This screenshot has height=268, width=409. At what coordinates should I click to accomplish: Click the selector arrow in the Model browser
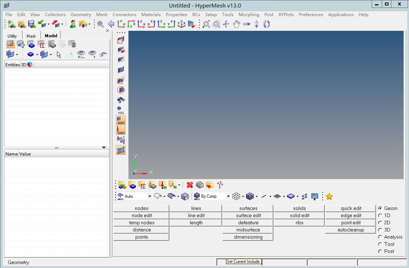pos(59,54)
